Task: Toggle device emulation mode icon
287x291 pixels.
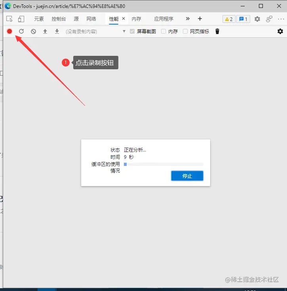Action: coord(21,19)
